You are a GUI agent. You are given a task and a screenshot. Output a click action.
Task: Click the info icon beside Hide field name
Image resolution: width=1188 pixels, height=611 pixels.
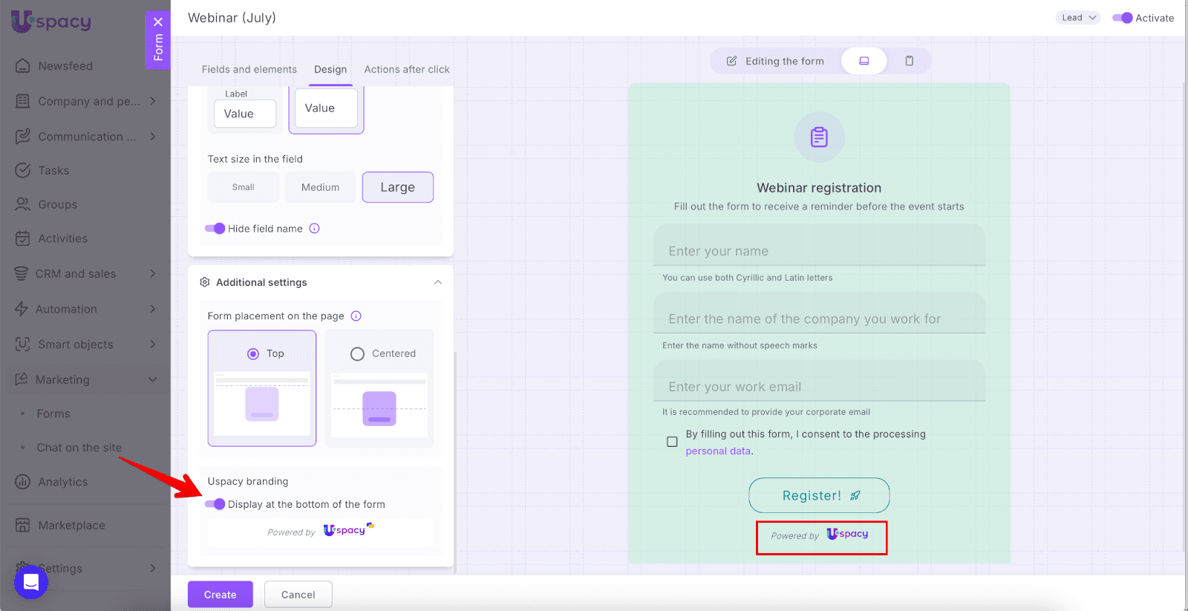(x=315, y=229)
